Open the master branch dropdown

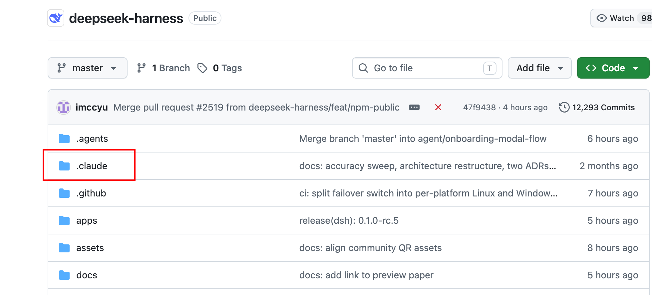tap(88, 68)
